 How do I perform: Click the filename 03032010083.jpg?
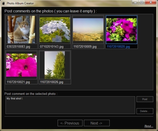point(18,47)
